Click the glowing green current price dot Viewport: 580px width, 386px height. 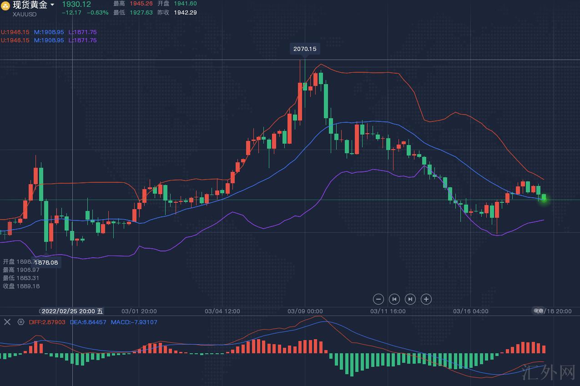pos(544,199)
